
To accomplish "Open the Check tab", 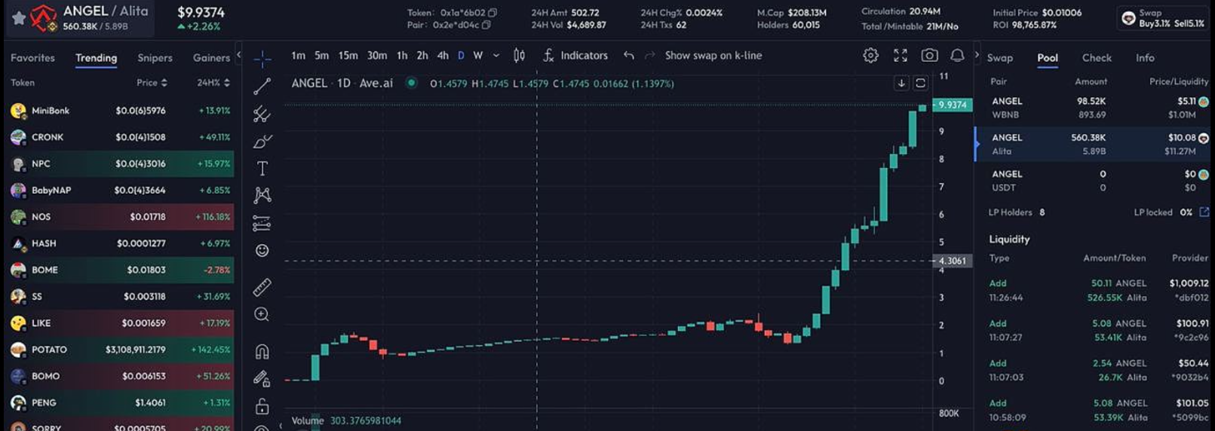I will pyautogui.click(x=1096, y=58).
